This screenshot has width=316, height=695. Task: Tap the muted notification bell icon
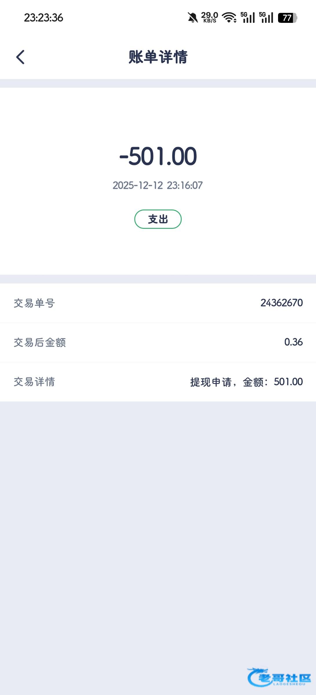[x=193, y=18]
